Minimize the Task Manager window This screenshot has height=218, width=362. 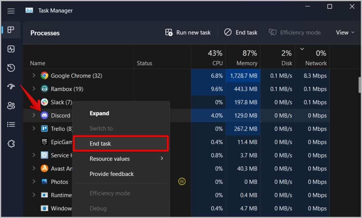point(307,6)
